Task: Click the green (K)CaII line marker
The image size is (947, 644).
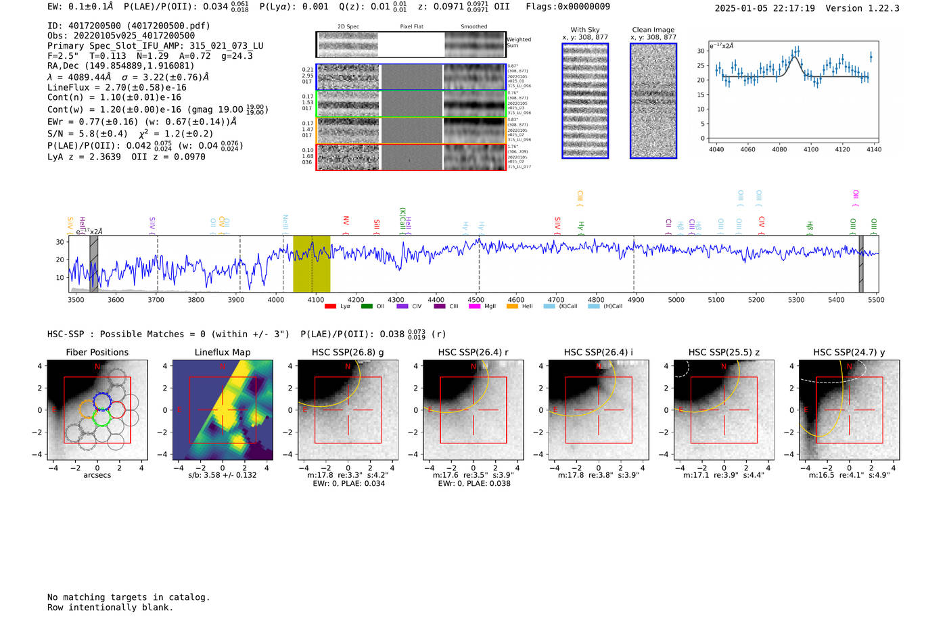Action: (x=402, y=220)
